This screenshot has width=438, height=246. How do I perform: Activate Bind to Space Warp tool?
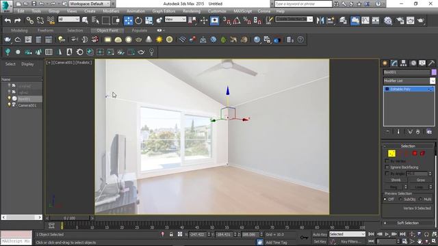coord(51,20)
